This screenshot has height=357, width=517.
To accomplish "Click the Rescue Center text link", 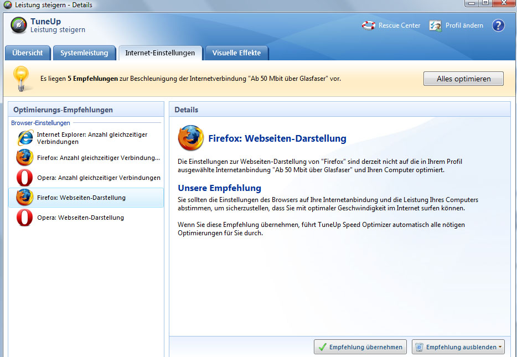I will 399,25.
